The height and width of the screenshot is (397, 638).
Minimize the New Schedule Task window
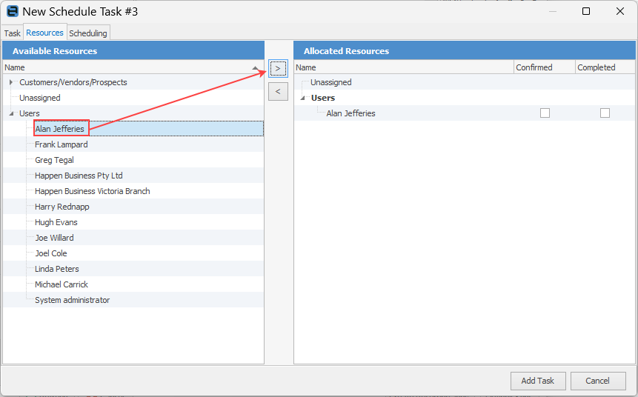click(x=553, y=11)
